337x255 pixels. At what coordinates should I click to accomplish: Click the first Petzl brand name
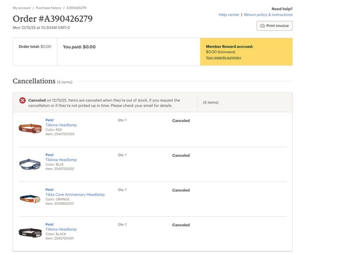[x=49, y=119]
